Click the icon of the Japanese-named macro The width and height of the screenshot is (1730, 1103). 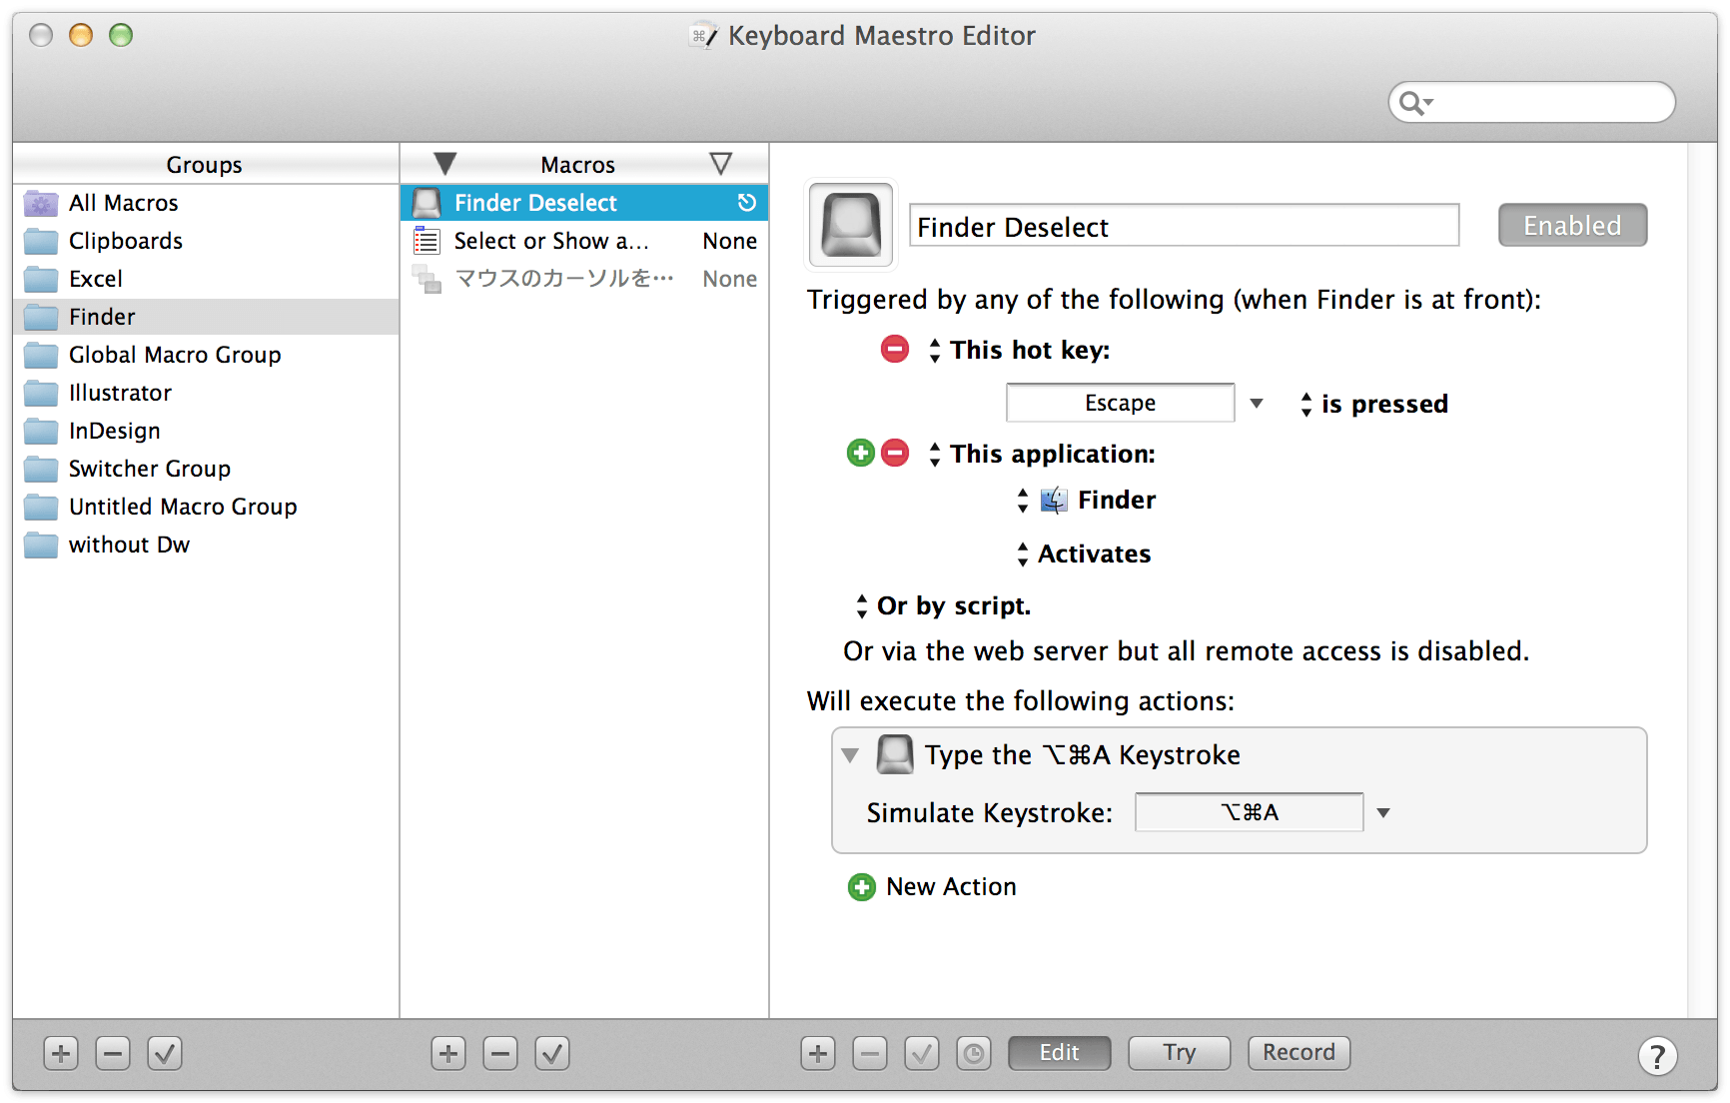pos(427,279)
